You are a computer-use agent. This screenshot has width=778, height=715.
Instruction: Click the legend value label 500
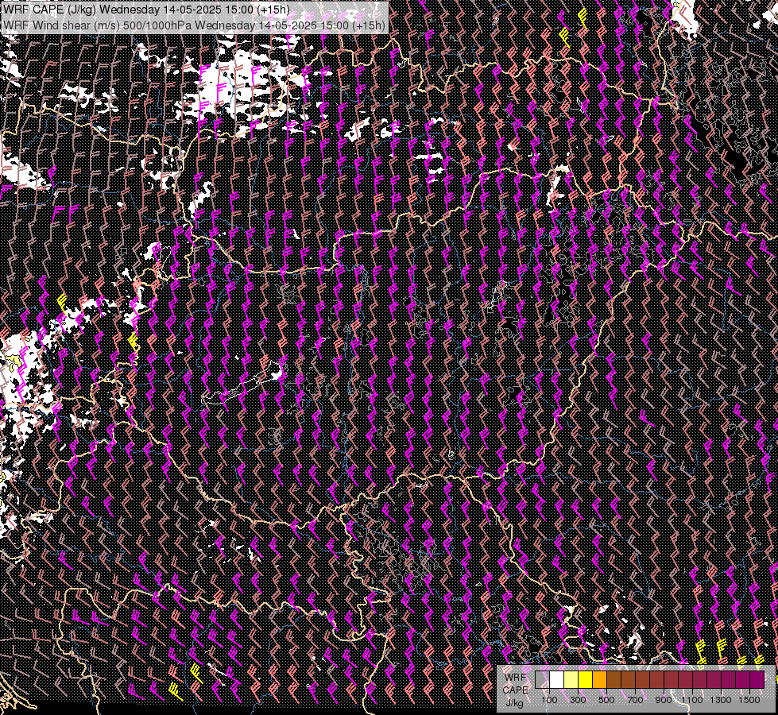click(606, 700)
